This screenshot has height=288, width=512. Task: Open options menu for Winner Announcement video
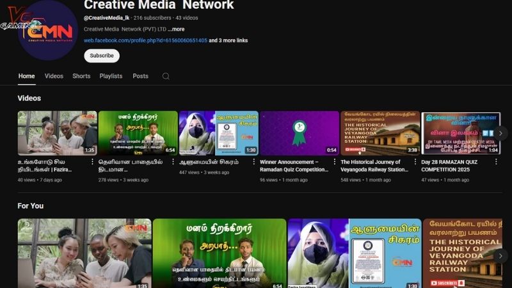pos(334,162)
